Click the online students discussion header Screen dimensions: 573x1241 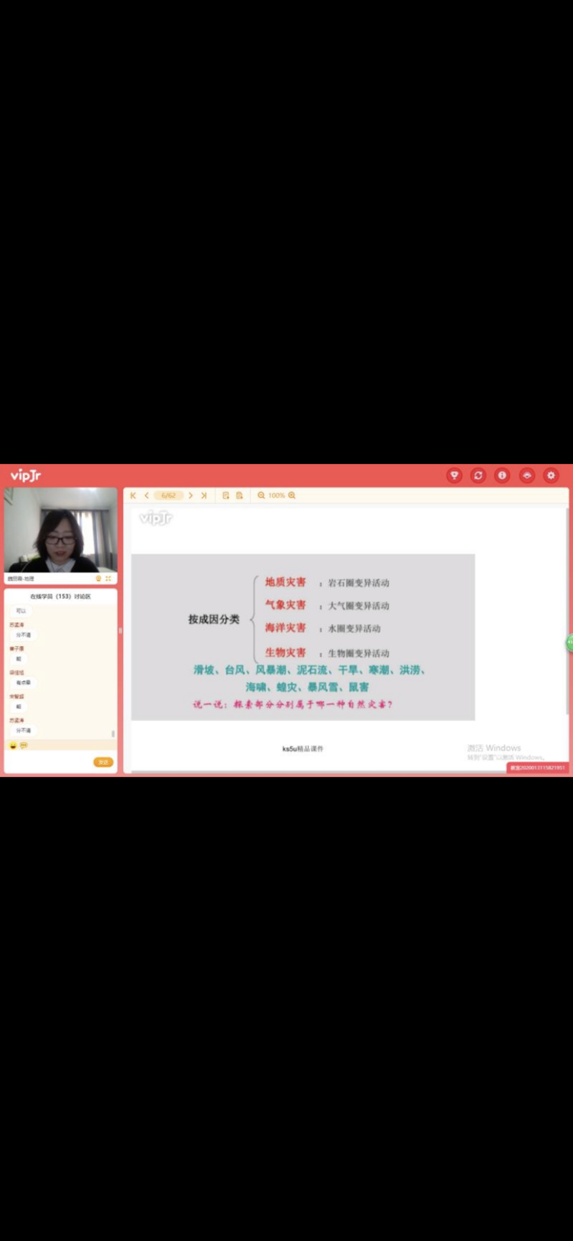coord(61,596)
